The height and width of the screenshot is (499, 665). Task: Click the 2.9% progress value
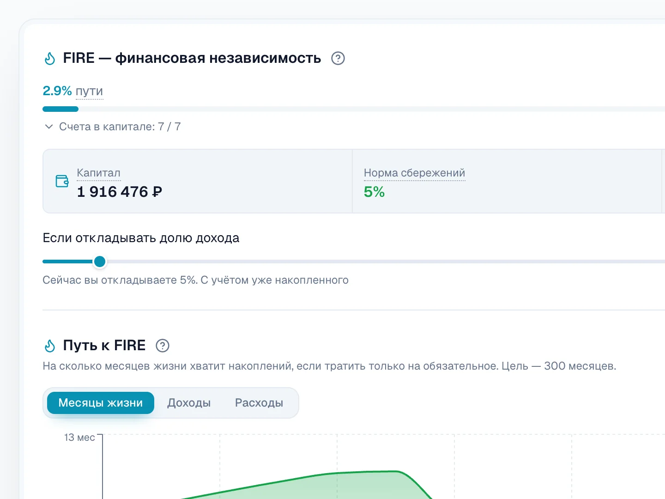(x=57, y=91)
